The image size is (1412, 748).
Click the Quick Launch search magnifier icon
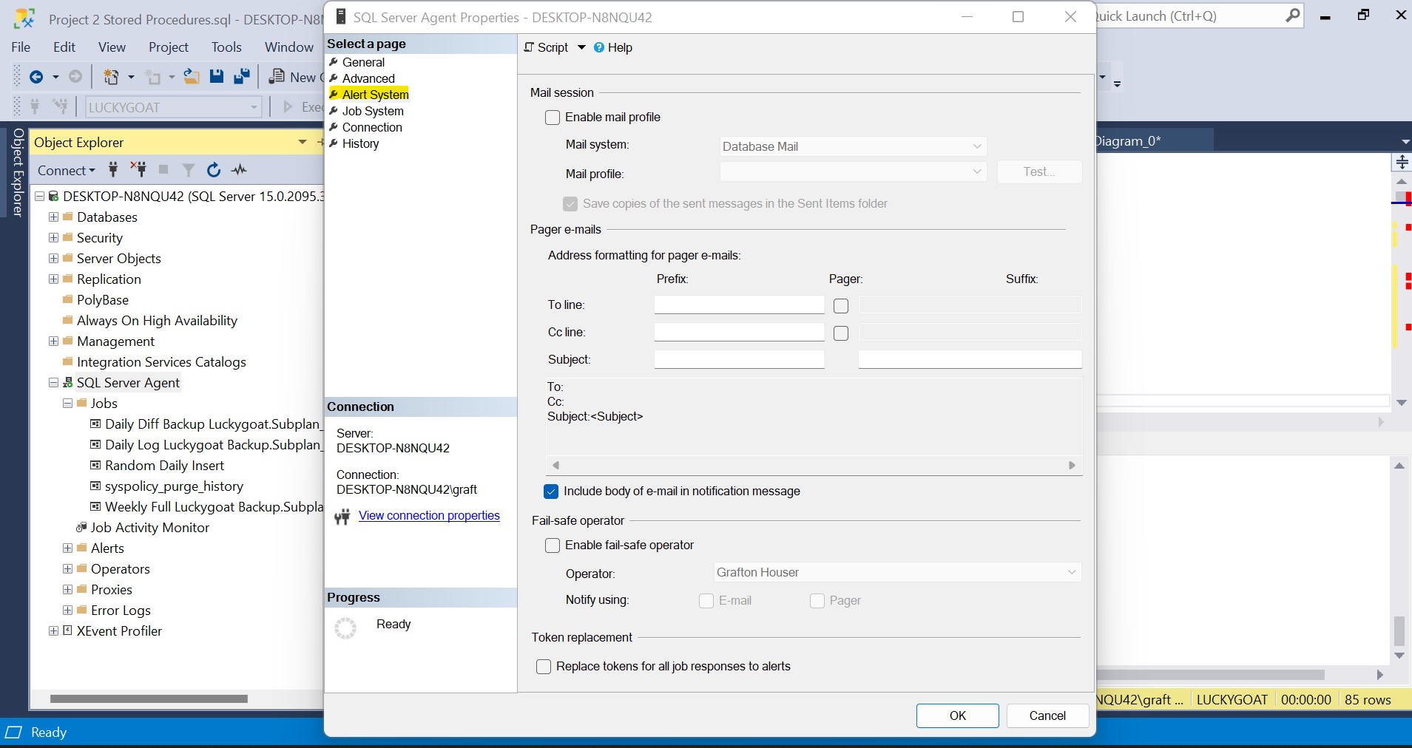[x=1292, y=16]
